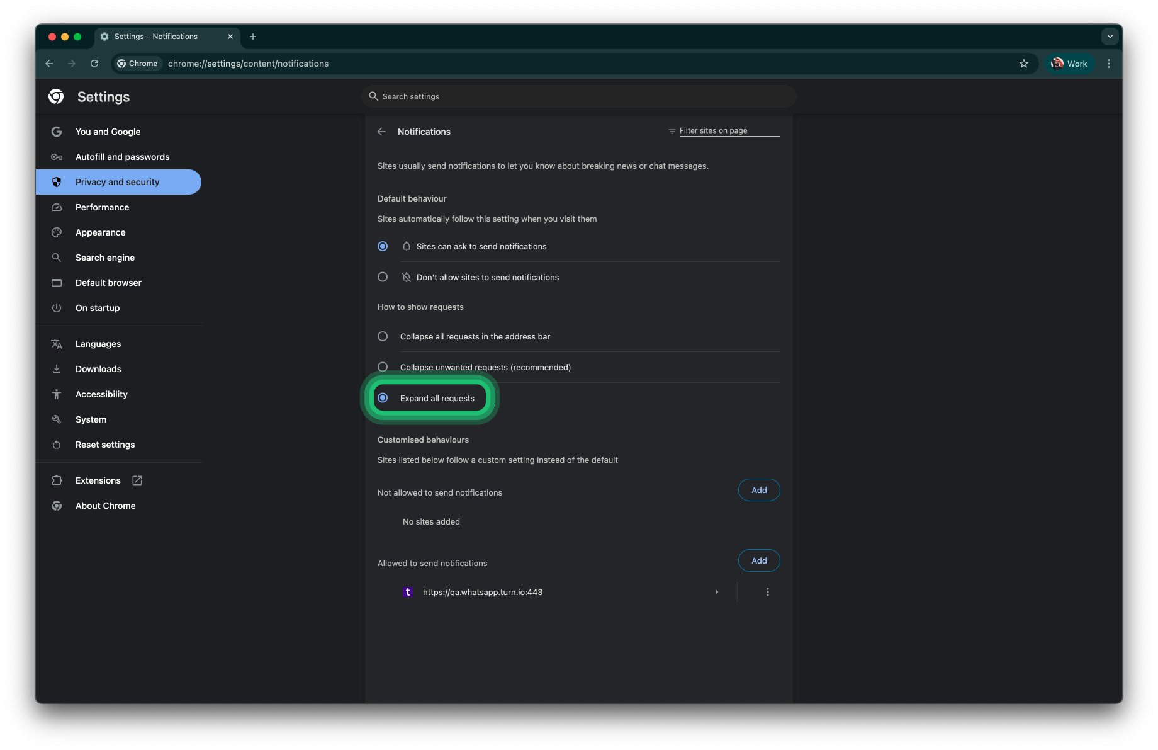Select "Don't allow sites to send notifications"
Viewport: 1158px width, 750px height.
tap(383, 277)
